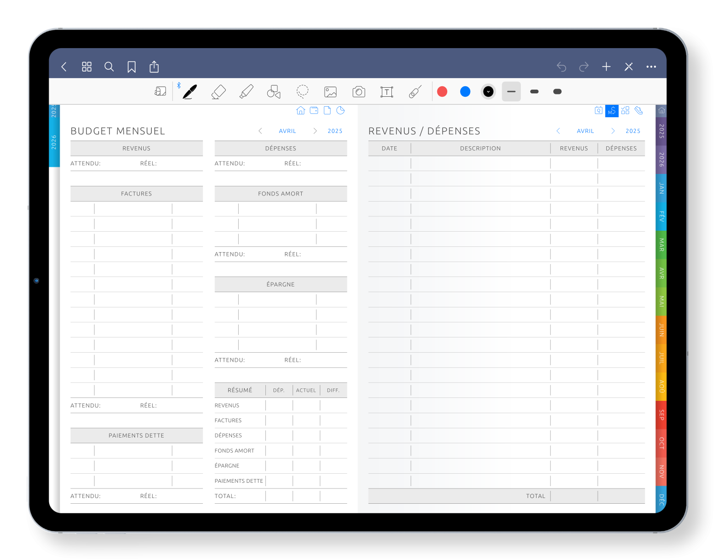Pick the blue pen color

tap(465, 92)
